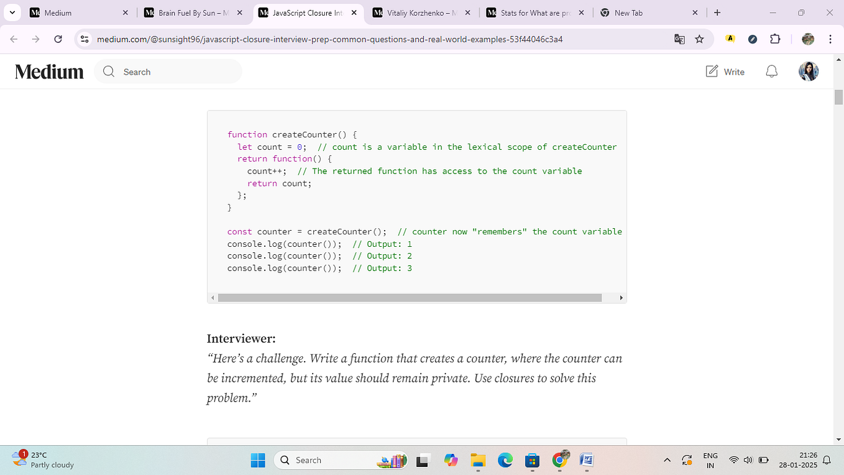This screenshot has width=844, height=475.
Task: Click the Medium logo to go home
Action: [49, 71]
